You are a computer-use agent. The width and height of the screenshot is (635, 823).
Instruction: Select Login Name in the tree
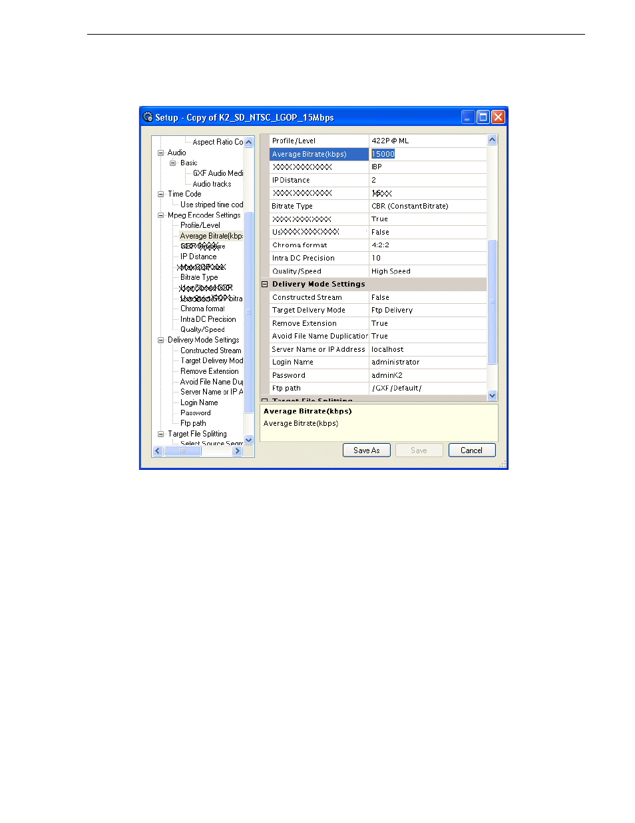pyautogui.click(x=199, y=403)
